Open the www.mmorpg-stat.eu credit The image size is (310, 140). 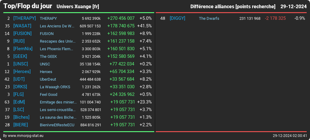pos(26,136)
